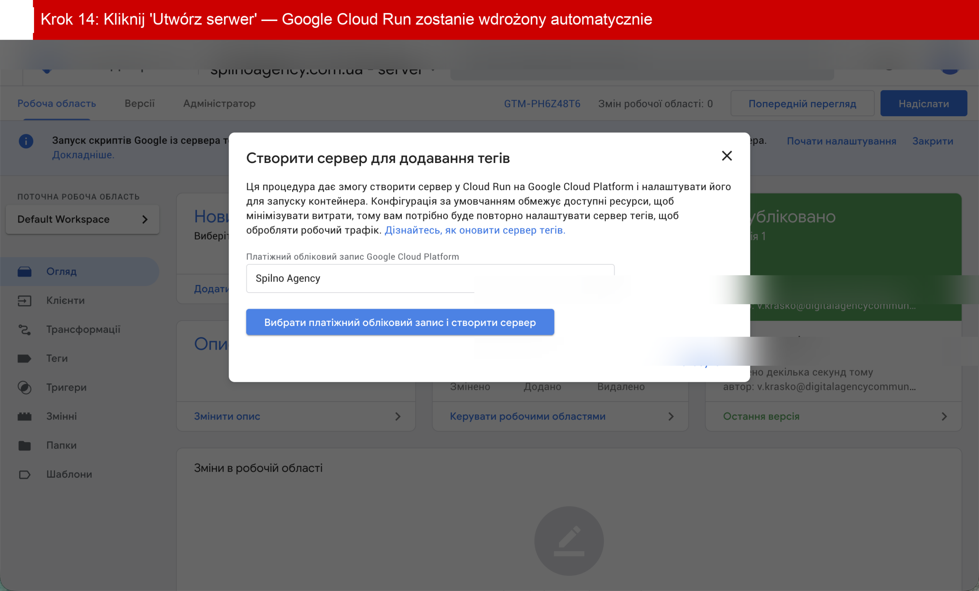The image size is (979, 591).
Task: Click the blue button to create server
Action: pos(400,322)
